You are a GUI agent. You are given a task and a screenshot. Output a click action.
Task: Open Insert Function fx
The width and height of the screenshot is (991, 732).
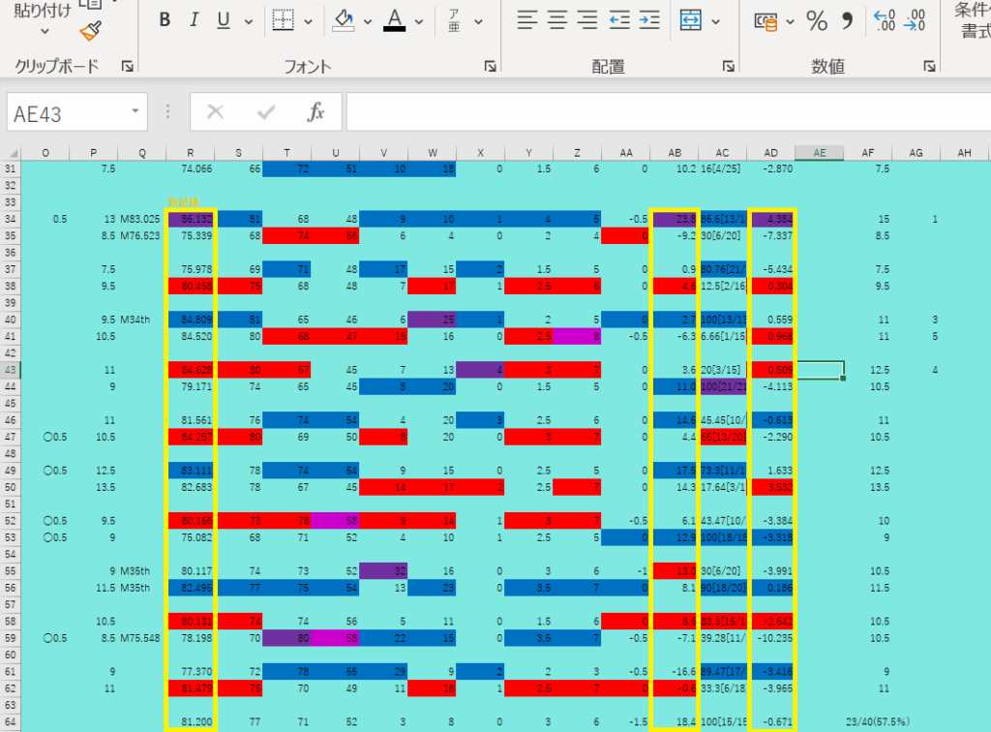(x=315, y=112)
